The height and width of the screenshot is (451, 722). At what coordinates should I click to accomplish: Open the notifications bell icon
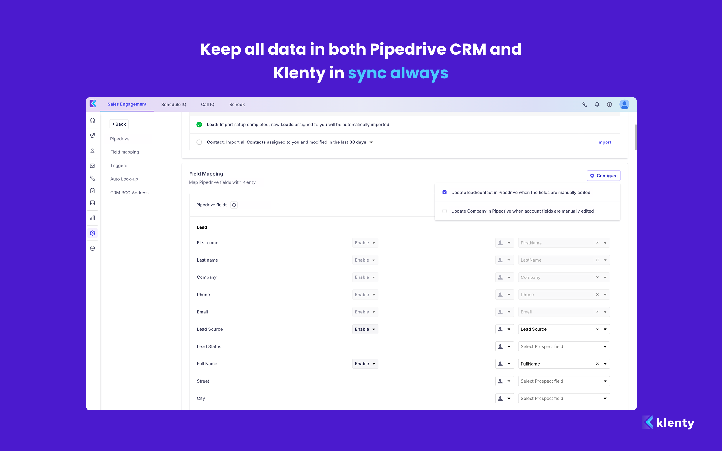click(x=597, y=104)
